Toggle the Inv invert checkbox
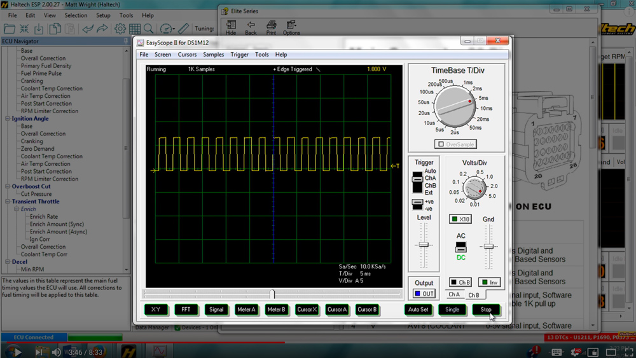The image size is (636, 358). pyautogui.click(x=485, y=282)
